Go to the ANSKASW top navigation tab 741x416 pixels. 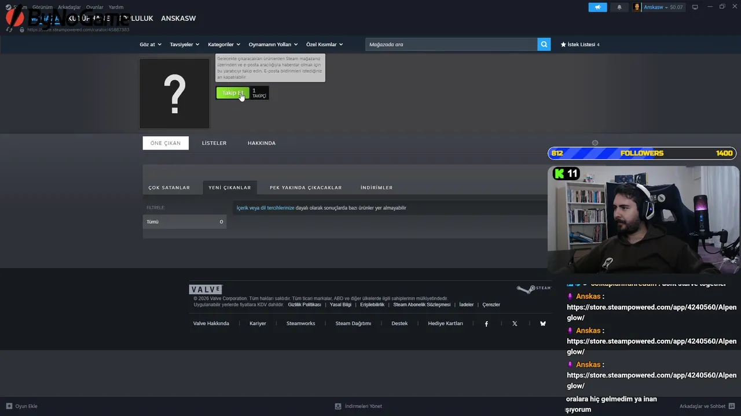(x=178, y=18)
